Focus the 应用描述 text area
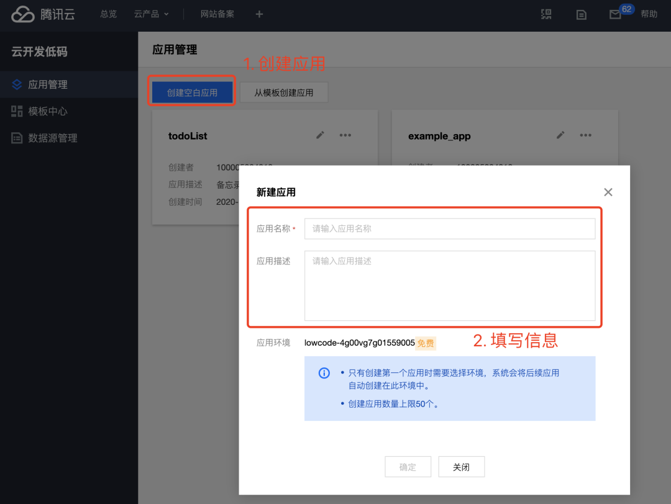Image resolution: width=671 pixels, height=504 pixels. (450, 286)
